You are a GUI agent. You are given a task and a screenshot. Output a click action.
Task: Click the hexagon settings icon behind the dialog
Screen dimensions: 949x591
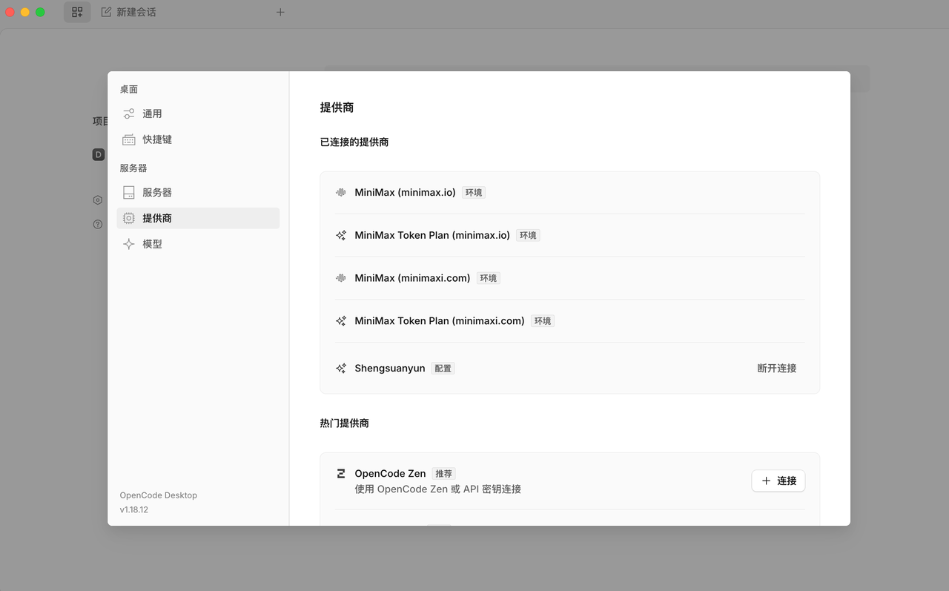98,200
